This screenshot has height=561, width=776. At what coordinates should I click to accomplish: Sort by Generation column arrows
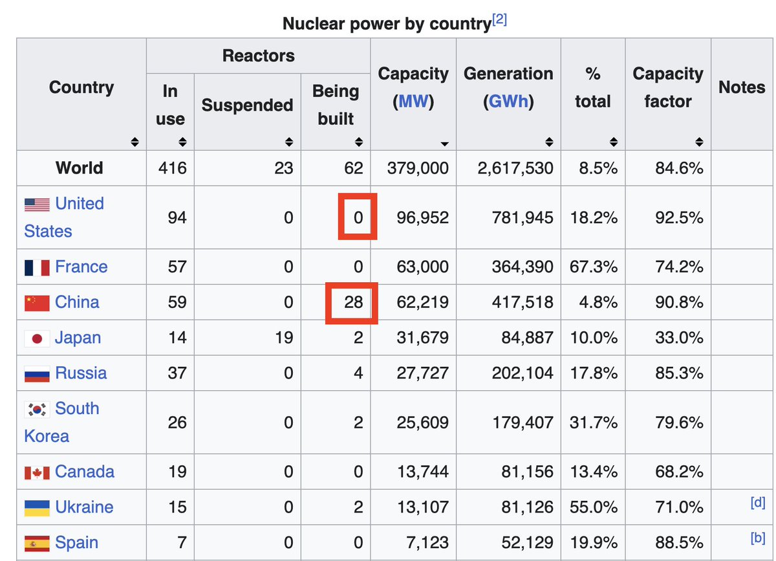pos(549,142)
